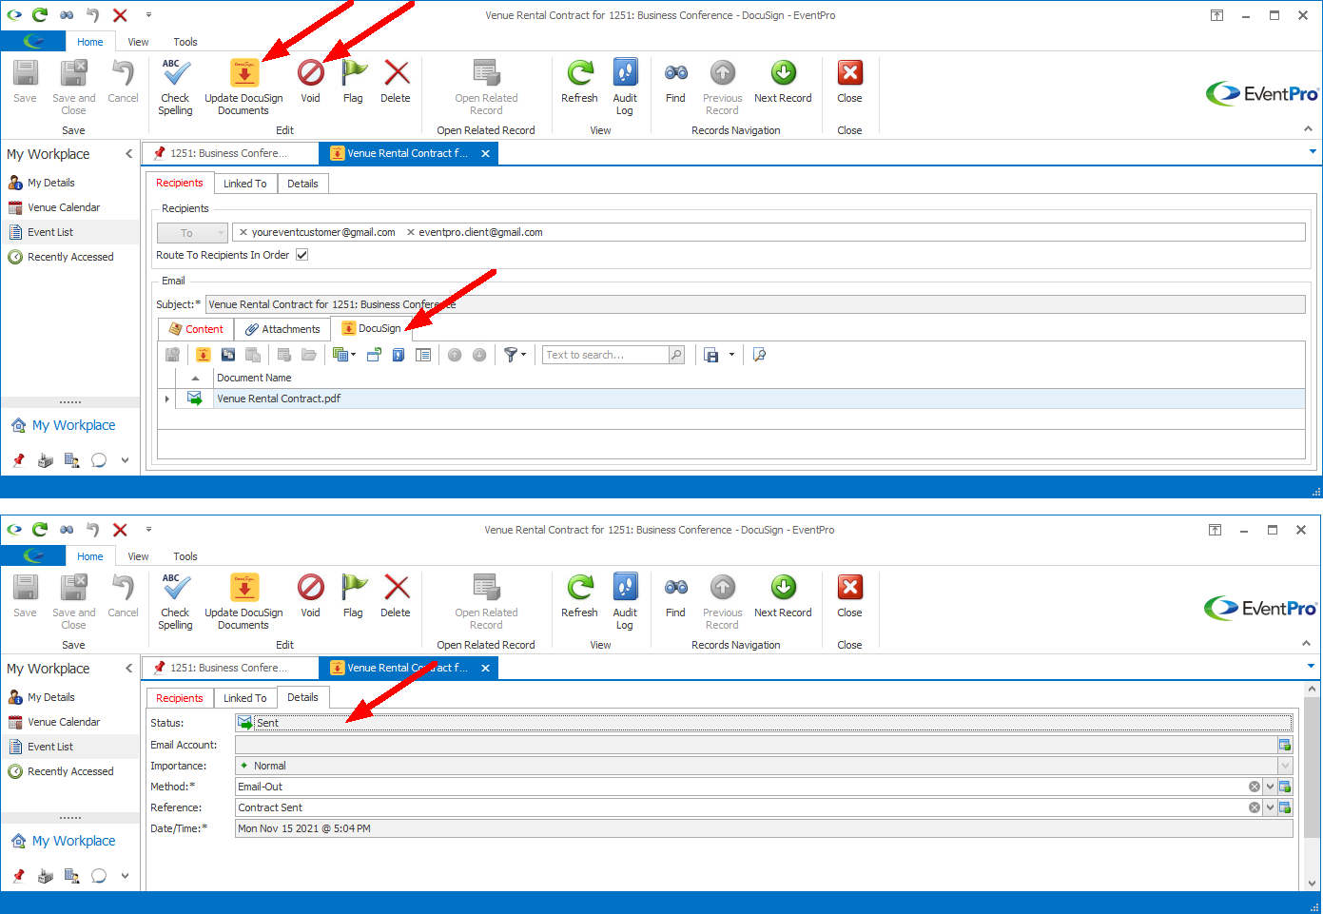The height and width of the screenshot is (914, 1323).
Task: Remove youreventcustomer@gmail.com recipient
Action: pos(243,232)
